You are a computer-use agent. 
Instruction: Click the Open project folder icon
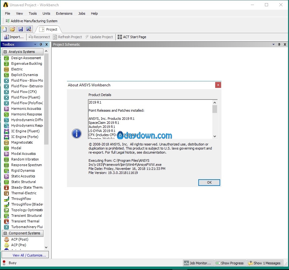(x=13, y=29)
